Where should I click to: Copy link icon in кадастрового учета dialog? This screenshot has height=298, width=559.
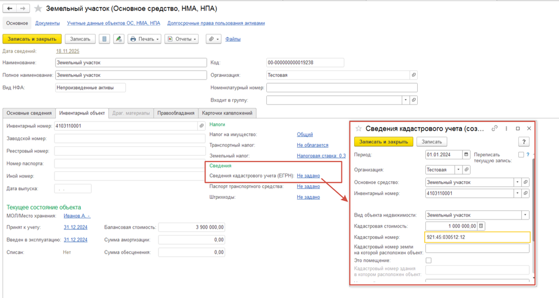[495, 128]
